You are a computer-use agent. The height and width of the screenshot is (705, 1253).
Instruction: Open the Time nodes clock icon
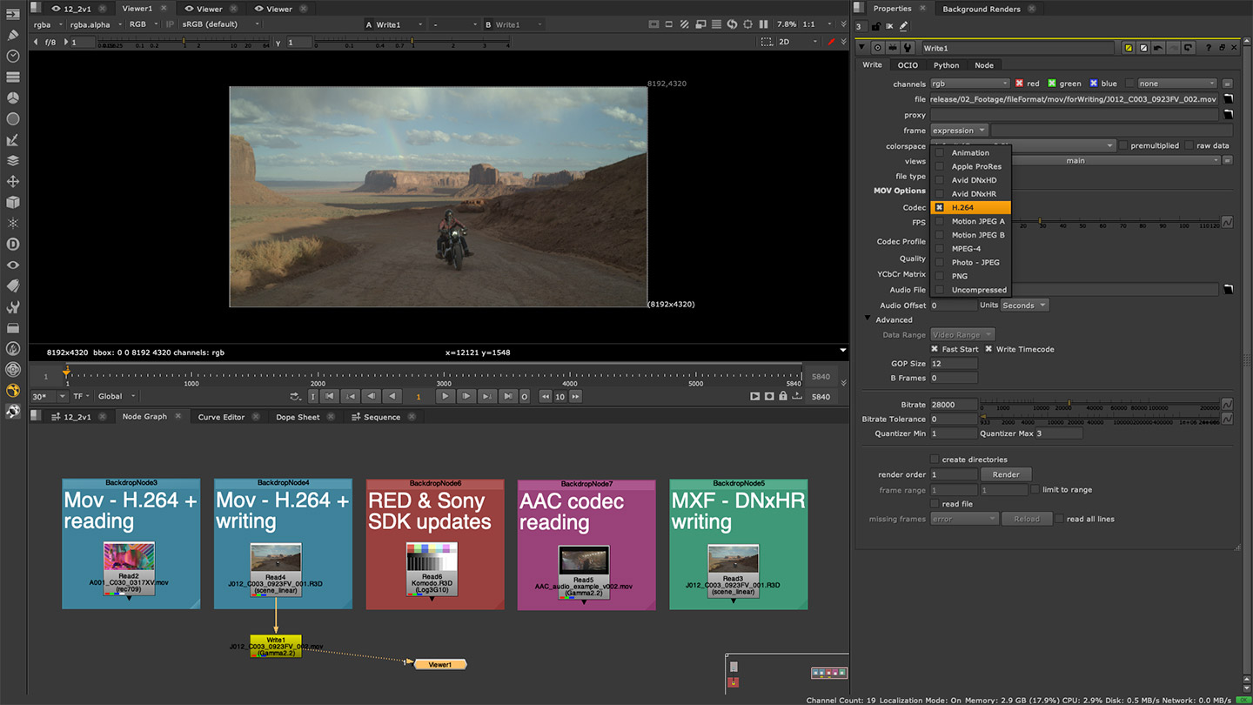point(12,57)
